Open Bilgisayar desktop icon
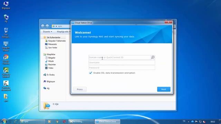Image resolution: width=221 pixels, height=124 pixels. (x=6, y=6)
